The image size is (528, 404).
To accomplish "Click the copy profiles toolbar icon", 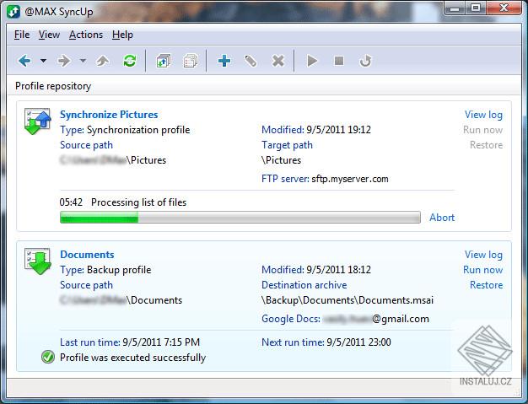I will pyautogui.click(x=191, y=61).
